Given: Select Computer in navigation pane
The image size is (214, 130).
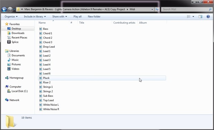Looking at the screenshot, I should point(15,87).
